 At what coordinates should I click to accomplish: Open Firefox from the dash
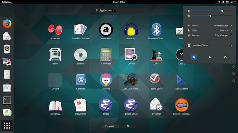click(x=7, y=24)
